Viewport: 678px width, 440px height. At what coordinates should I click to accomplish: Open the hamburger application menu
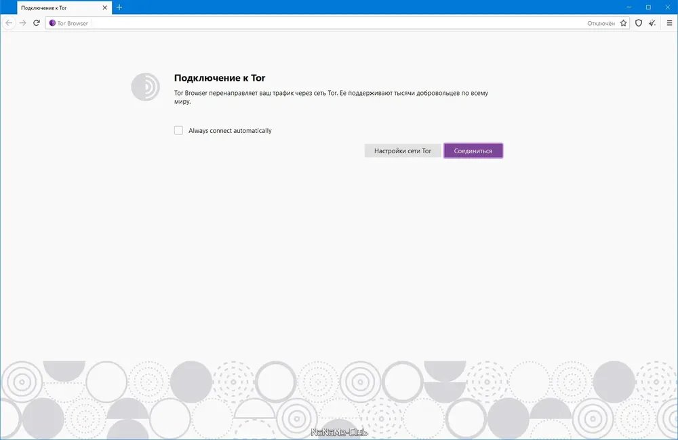point(669,23)
